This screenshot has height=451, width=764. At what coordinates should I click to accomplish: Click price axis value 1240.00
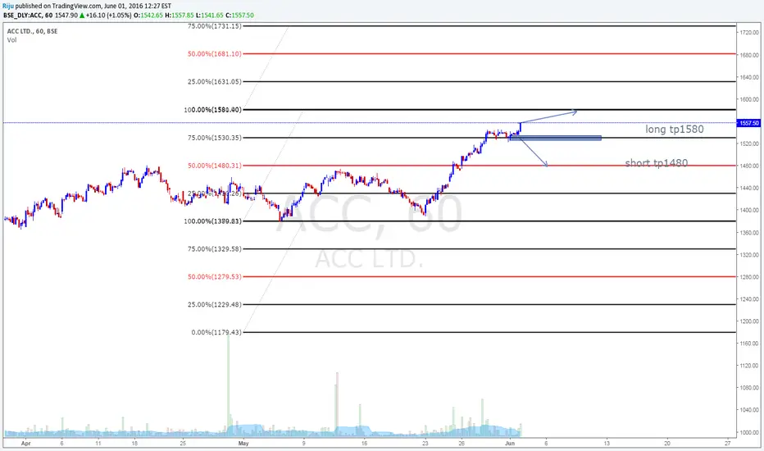[x=749, y=298]
